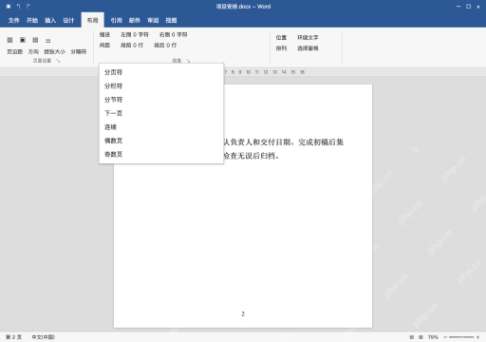Click the 左侧 0 字符 indent field
The width and height of the screenshot is (486, 342).
pyautogui.click(x=135, y=34)
